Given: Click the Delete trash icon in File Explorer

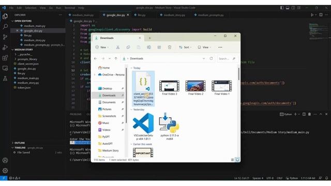Looking at the screenshot, I should coord(170,47).
